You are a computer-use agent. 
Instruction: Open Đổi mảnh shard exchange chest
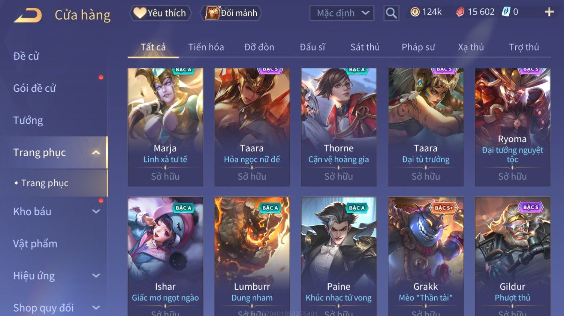pyautogui.click(x=231, y=13)
